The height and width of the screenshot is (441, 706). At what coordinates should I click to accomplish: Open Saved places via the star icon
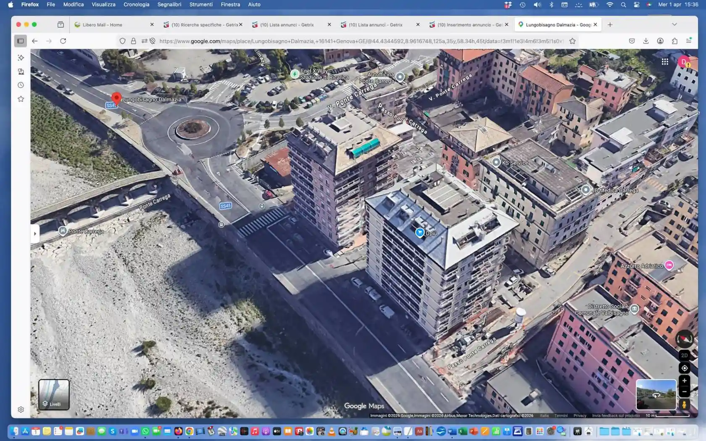tap(20, 99)
